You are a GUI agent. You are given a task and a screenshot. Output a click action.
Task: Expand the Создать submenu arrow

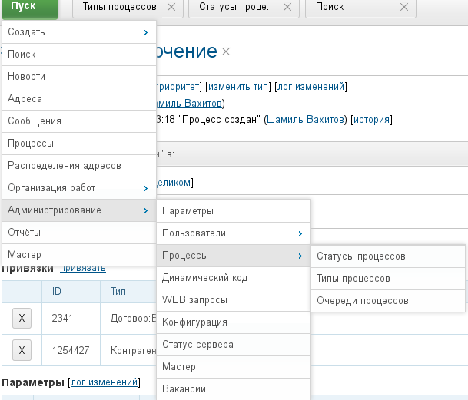146,32
